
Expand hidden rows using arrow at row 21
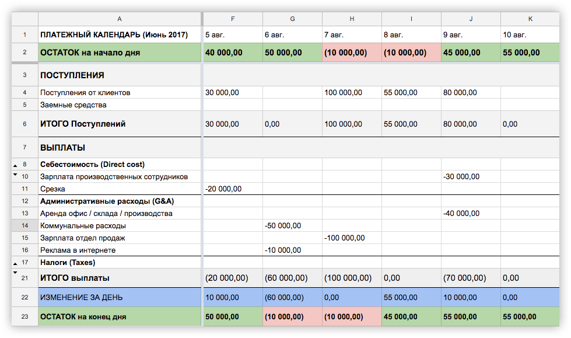click(x=15, y=272)
